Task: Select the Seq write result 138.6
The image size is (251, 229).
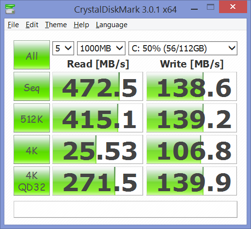Action: 191,86
